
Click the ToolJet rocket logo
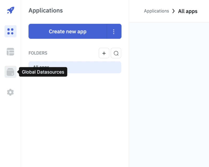click(x=10, y=10)
